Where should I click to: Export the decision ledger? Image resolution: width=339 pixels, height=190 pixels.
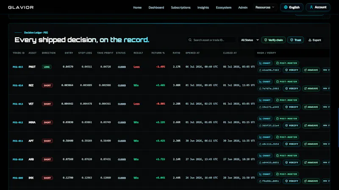pyautogui.click(x=314, y=40)
